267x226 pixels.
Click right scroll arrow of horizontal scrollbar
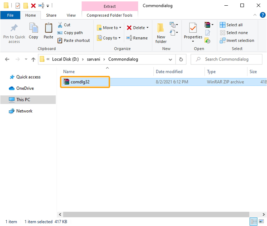(263, 214)
